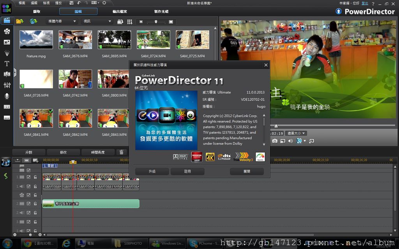The height and width of the screenshot is (249, 399).
Task: Open the Subtitle Room icon
Action: (7, 117)
